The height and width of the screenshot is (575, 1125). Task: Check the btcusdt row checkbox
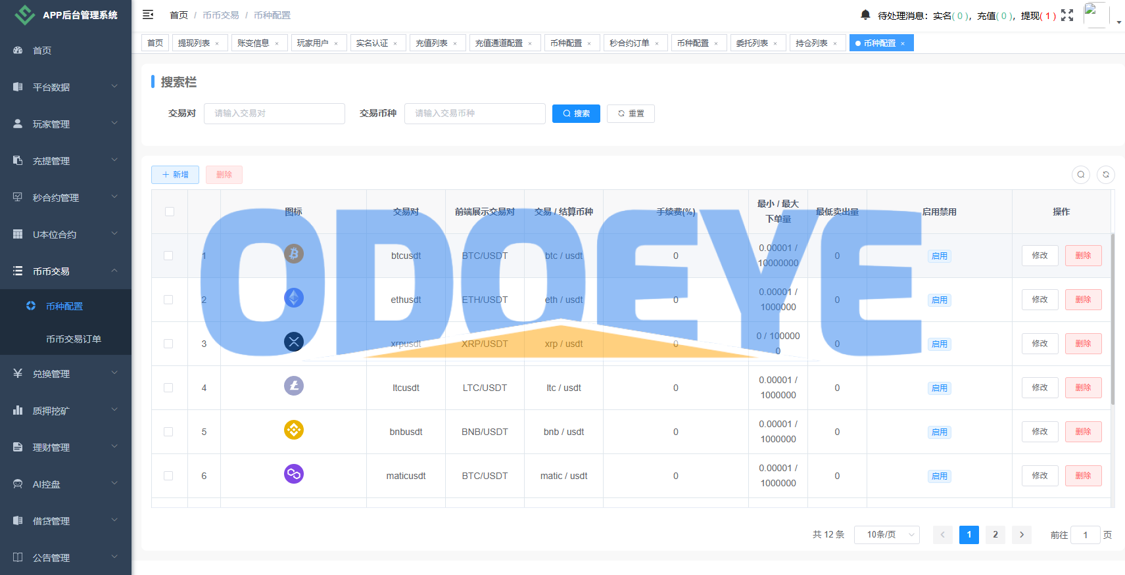[168, 256]
